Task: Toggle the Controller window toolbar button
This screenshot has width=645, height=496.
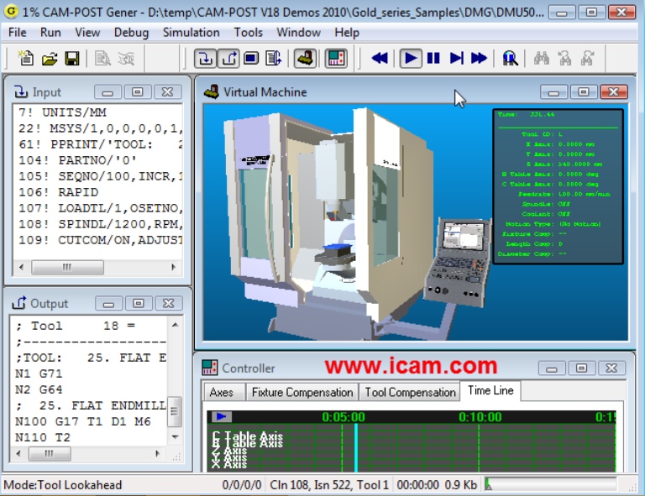Action: [337, 59]
